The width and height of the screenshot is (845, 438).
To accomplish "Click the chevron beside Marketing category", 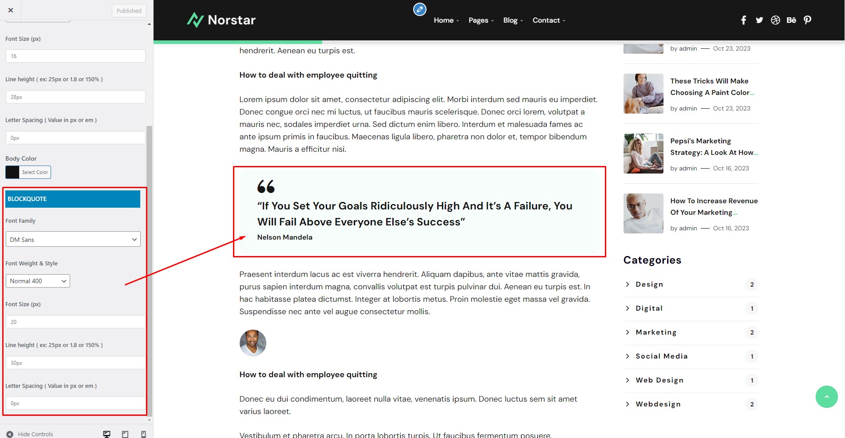I will pyautogui.click(x=628, y=332).
